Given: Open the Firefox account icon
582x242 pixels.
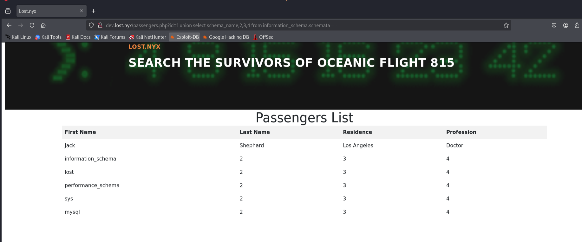Looking at the screenshot, I should pos(566,25).
